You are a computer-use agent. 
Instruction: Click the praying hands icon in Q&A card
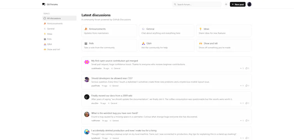point(143,43)
